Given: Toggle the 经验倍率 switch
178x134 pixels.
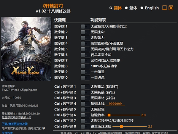Looking at the screenshot, I should click(85, 115).
